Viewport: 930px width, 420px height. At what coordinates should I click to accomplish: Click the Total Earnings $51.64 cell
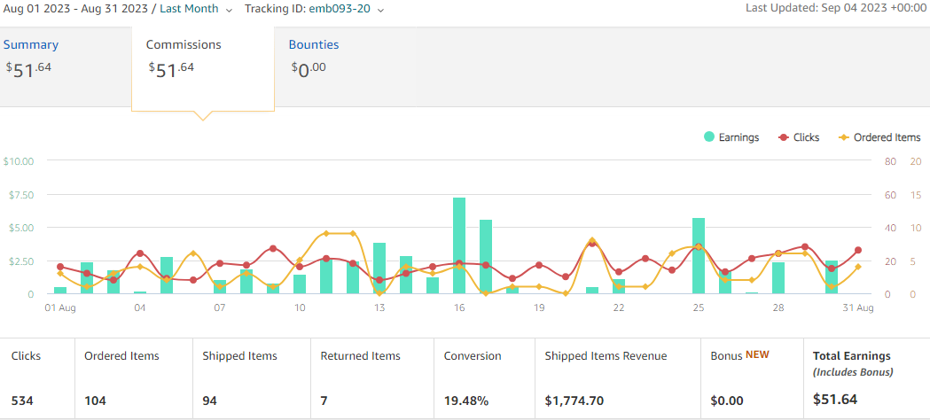(865, 378)
